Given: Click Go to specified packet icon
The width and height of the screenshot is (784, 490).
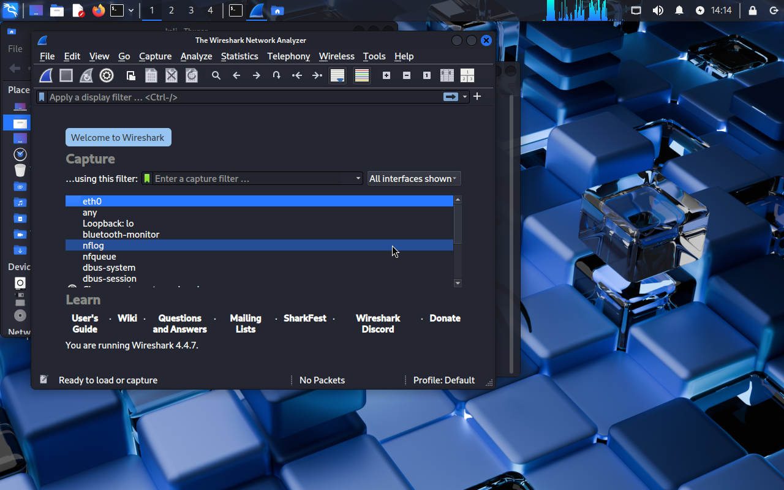Looking at the screenshot, I should 277,75.
